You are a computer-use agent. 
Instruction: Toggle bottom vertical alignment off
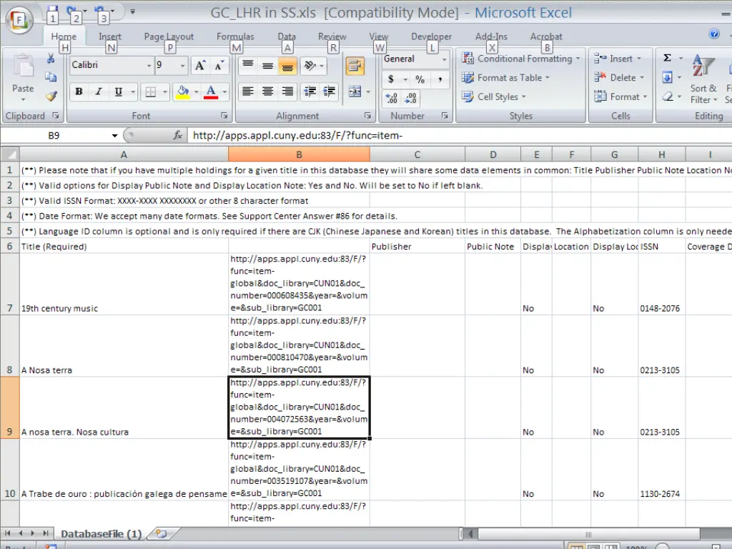point(287,66)
